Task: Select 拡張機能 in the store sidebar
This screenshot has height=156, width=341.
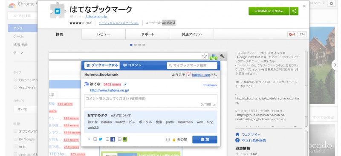Action: click(x=20, y=45)
